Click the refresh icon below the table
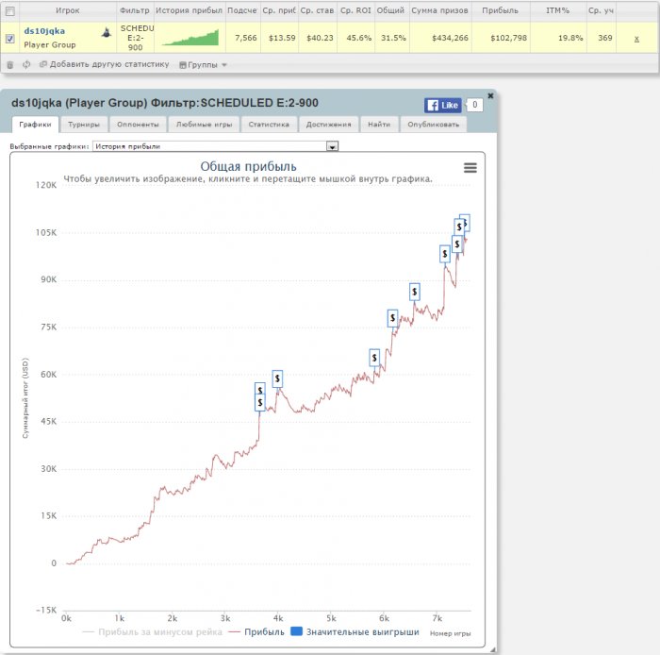Image resolution: width=660 pixels, height=655 pixels. click(x=26, y=65)
